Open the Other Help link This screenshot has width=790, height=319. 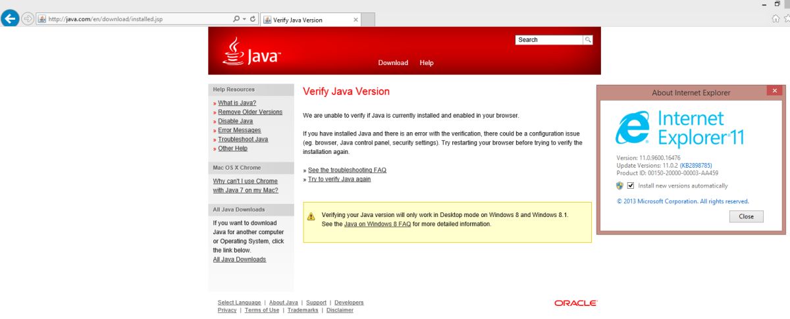(233, 149)
